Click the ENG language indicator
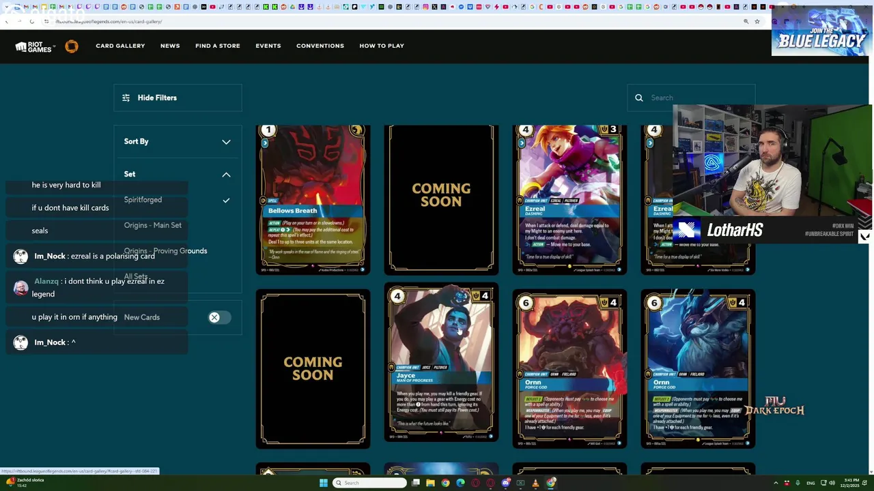Image resolution: width=874 pixels, height=491 pixels. click(x=810, y=483)
